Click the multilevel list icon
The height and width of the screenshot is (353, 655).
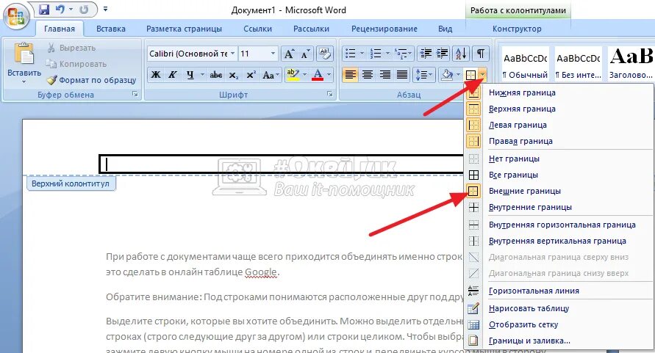pos(401,54)
